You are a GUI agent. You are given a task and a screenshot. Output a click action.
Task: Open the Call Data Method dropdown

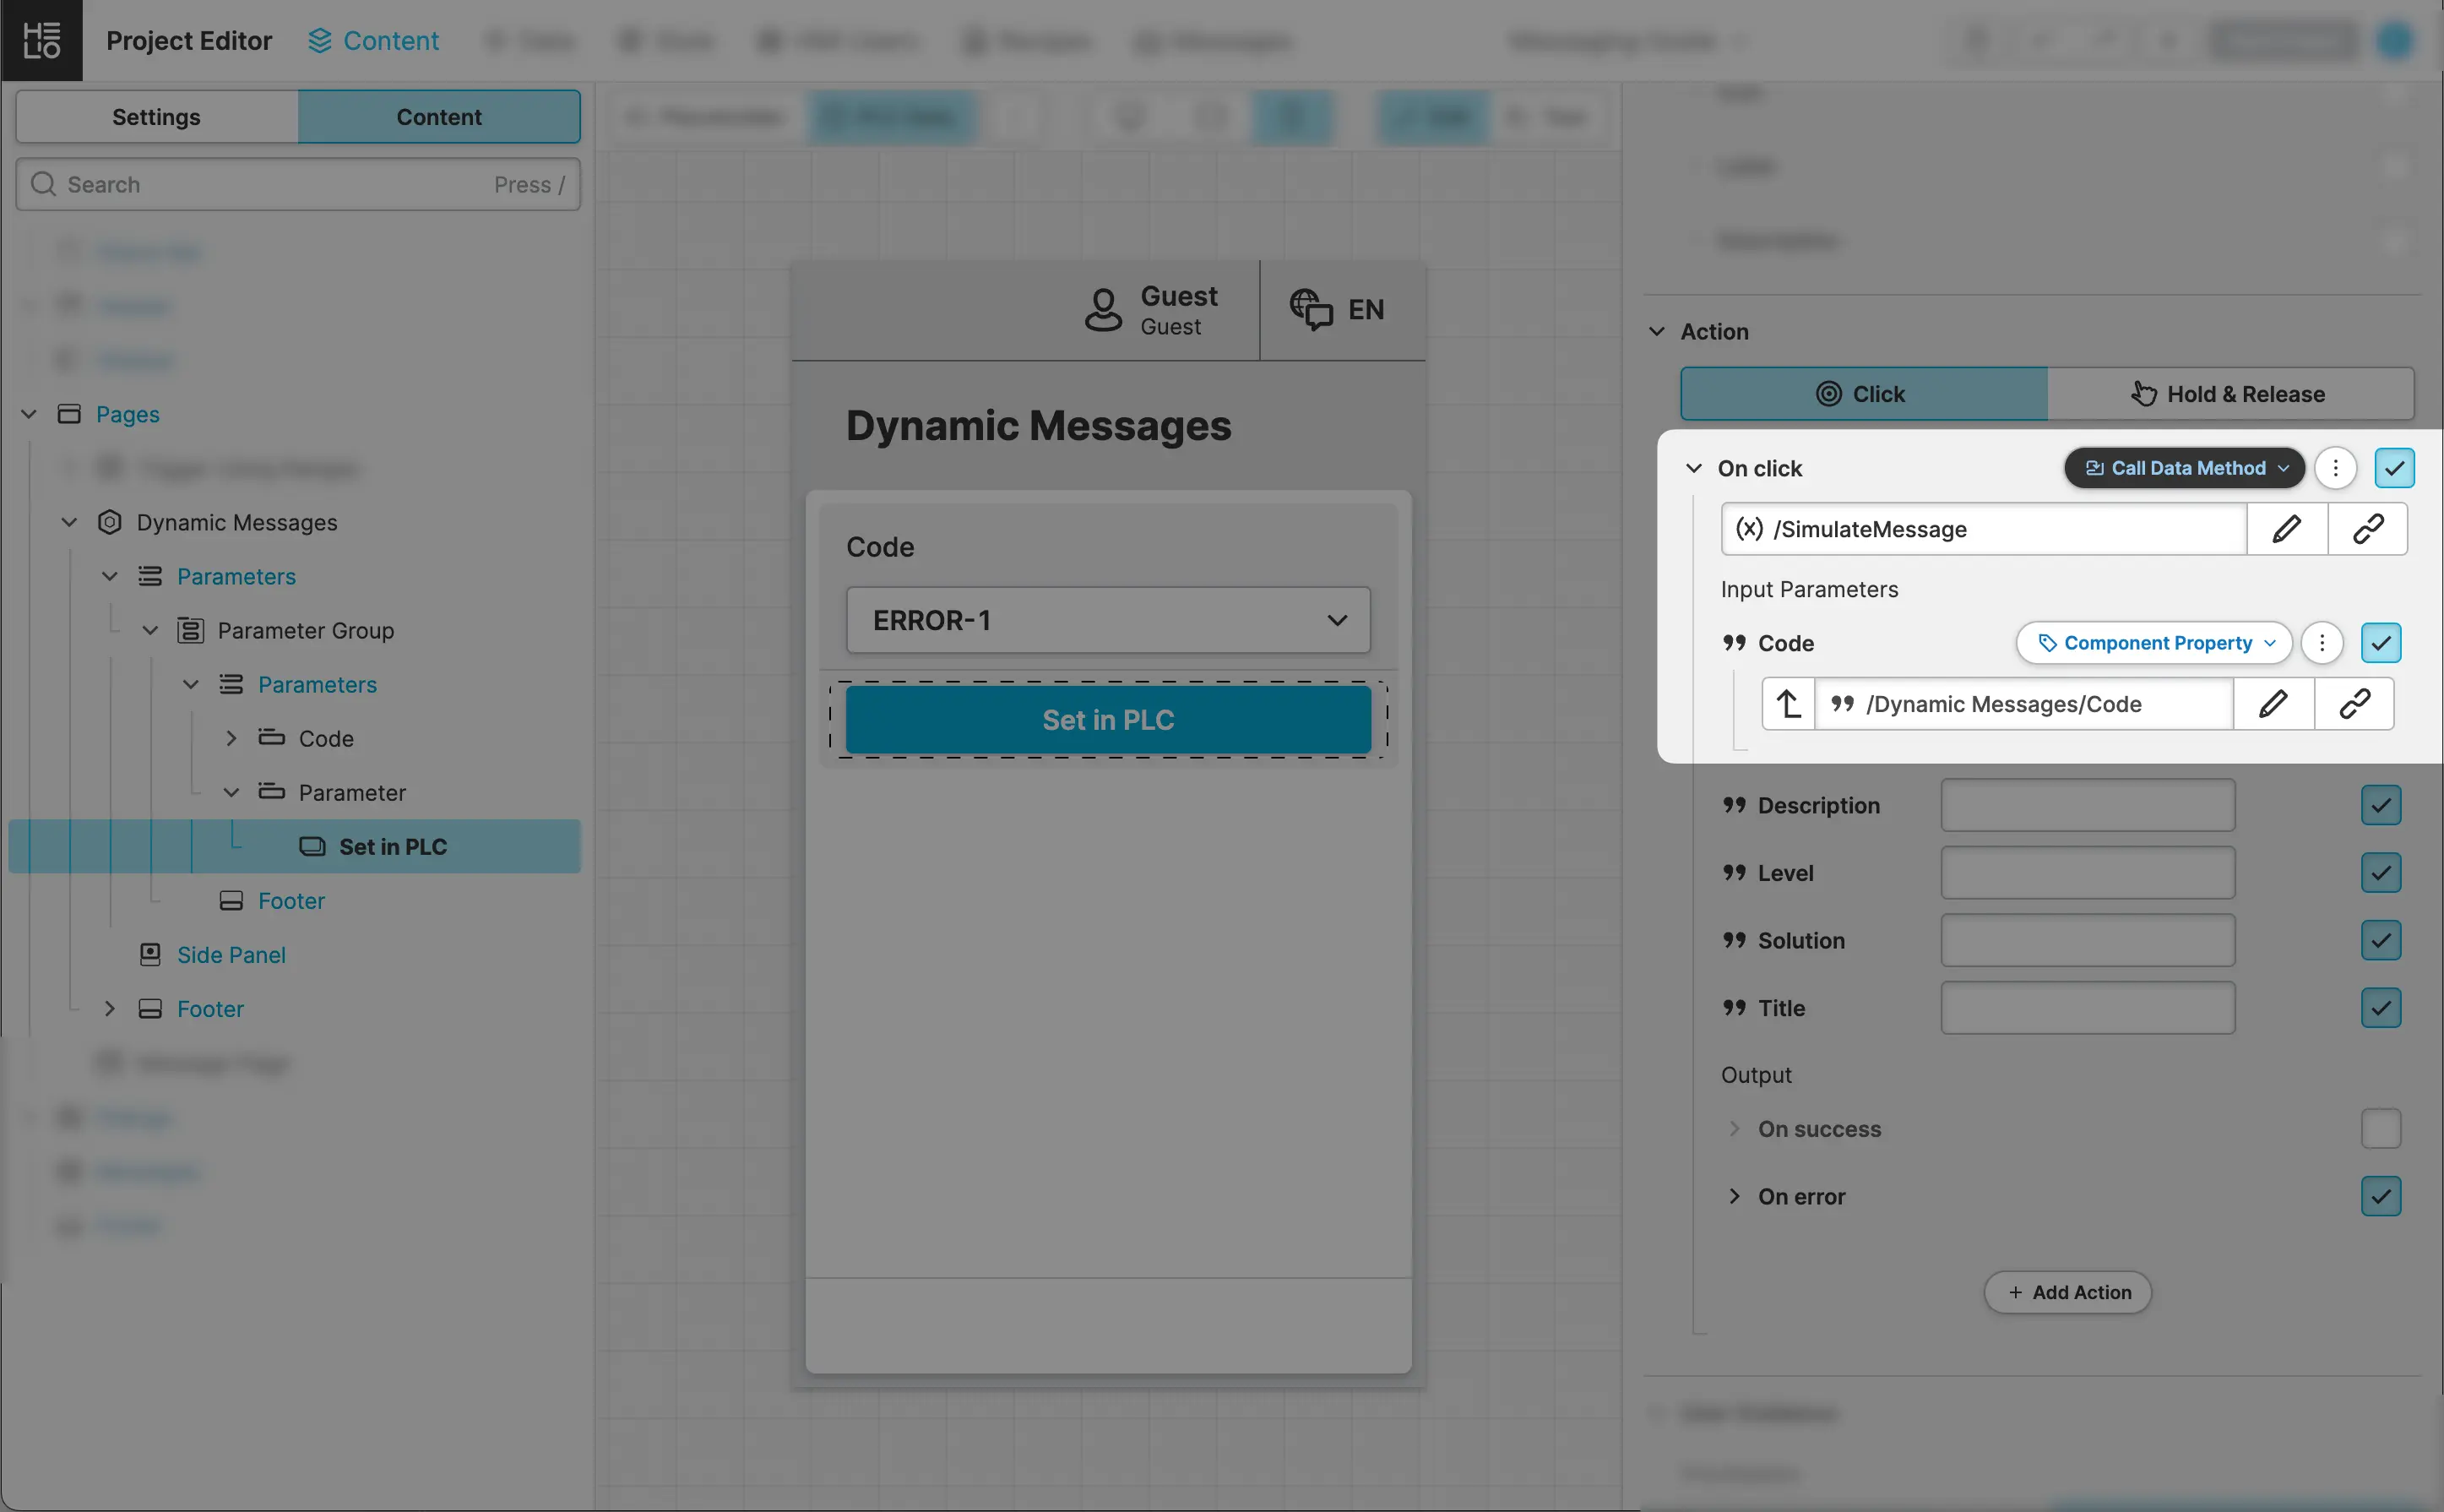coord(2184,468)
